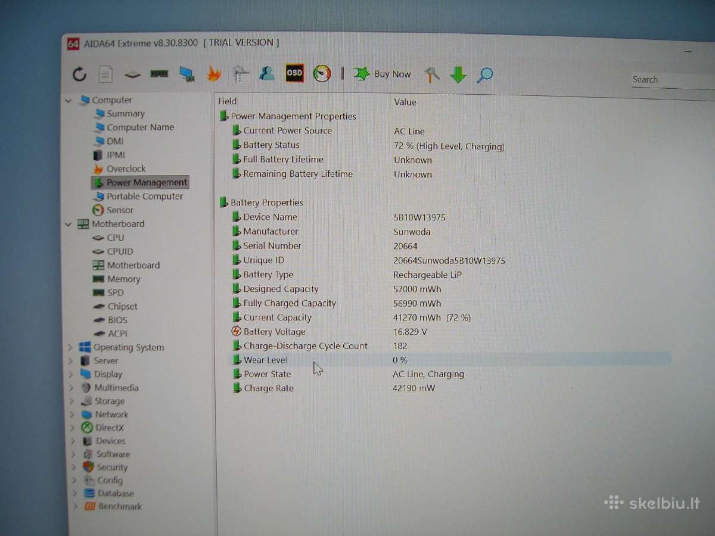Click the Power Management Properties header icon

pos(224,116)
